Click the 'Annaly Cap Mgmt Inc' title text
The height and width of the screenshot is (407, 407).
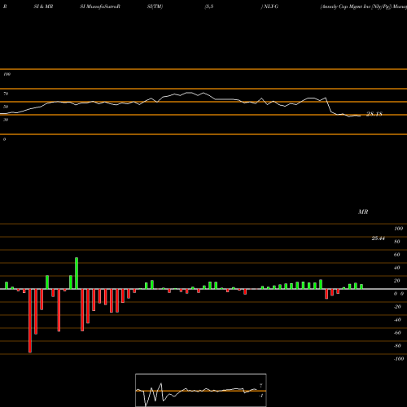pyautogui.click(x=345, y=7)
